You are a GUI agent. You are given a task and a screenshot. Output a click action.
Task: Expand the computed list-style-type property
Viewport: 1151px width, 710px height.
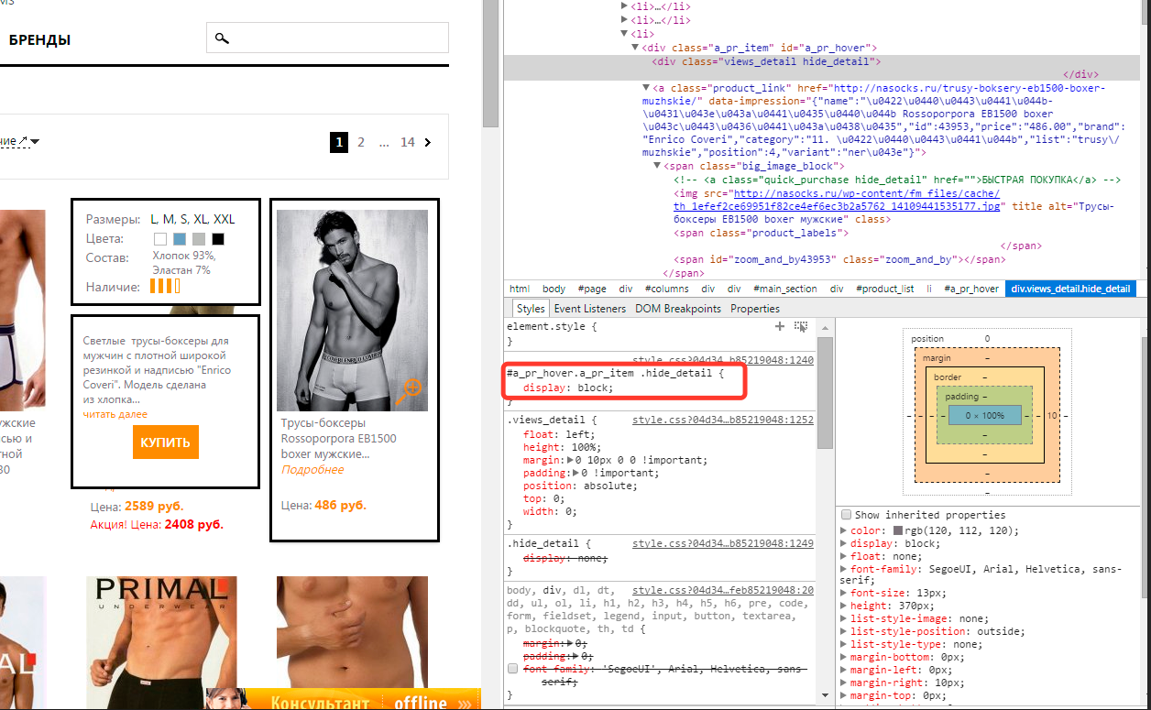coord(845,644)
